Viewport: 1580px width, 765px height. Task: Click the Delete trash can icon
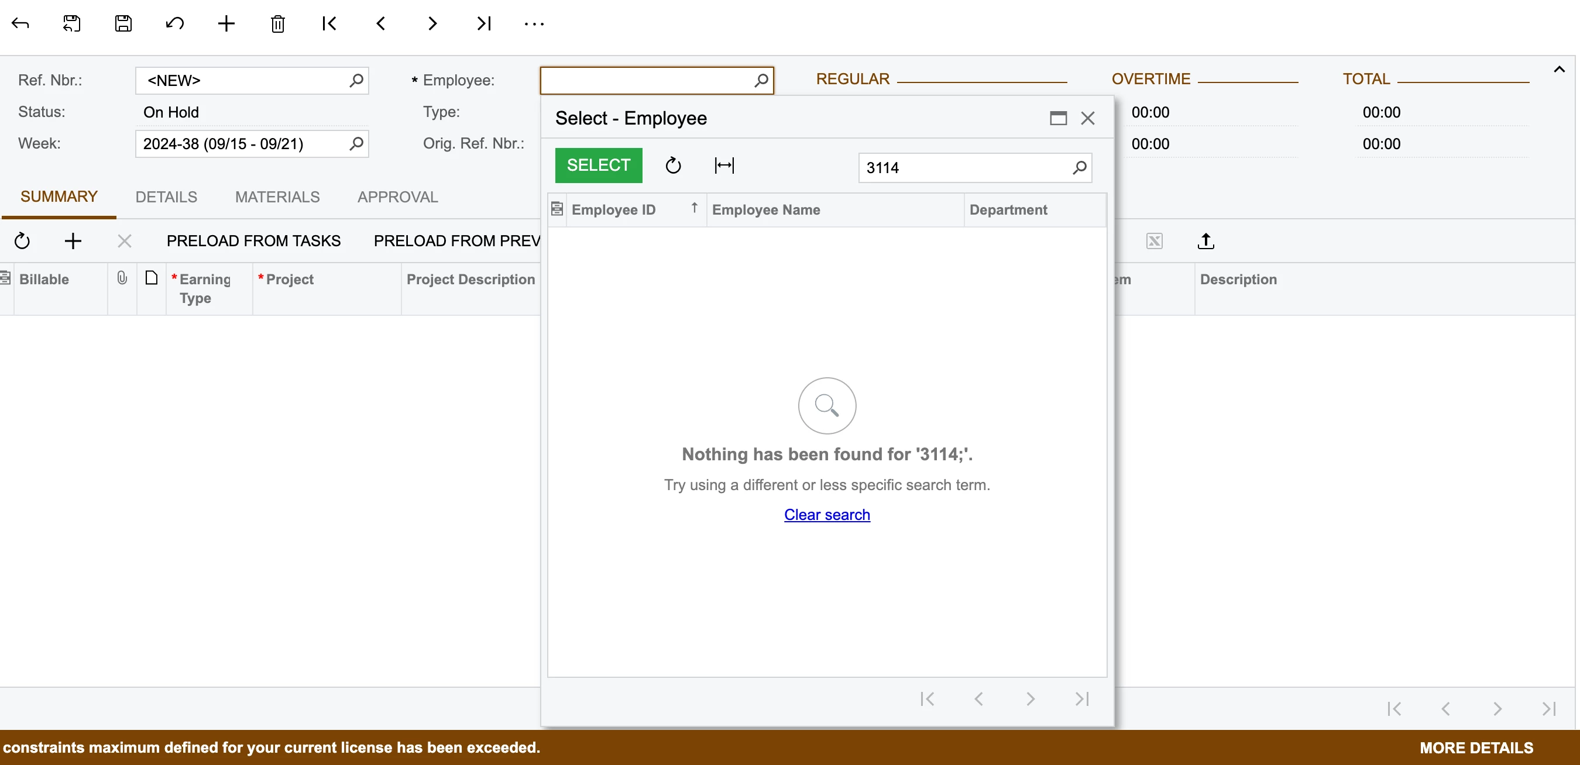tap(278, 23)
